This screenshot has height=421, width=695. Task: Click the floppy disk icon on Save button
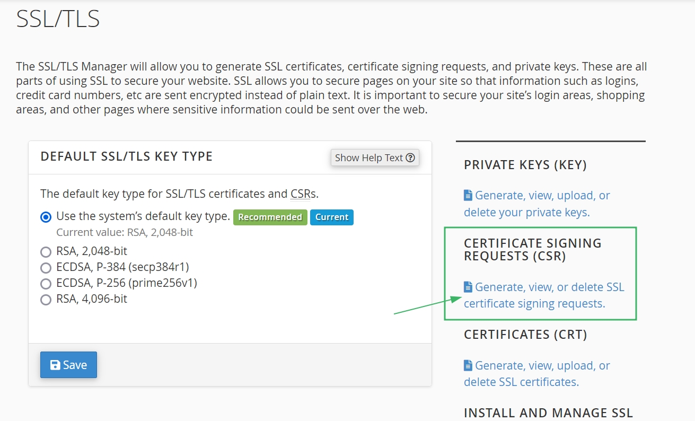[55, 365]
